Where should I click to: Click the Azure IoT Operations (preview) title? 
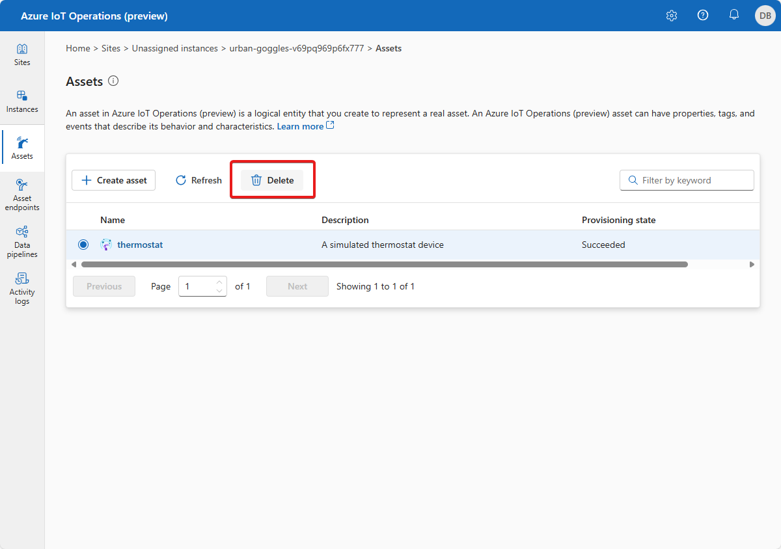click(x=94, y=16)
